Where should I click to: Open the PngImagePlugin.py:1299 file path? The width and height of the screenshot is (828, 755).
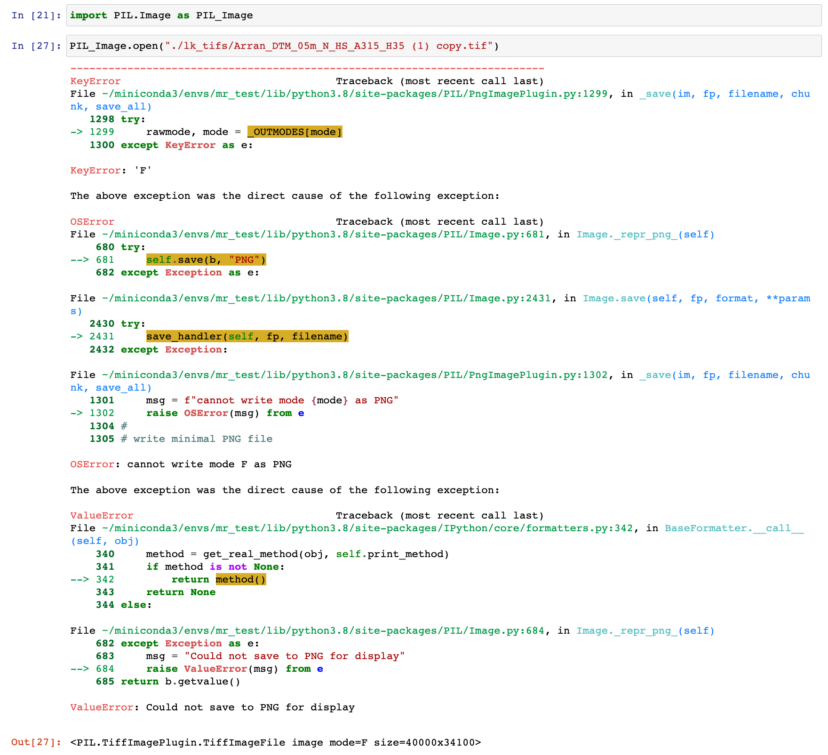(x=353, y=94)
